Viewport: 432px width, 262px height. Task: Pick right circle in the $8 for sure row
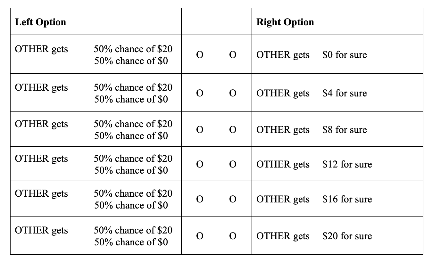[233, 130]
